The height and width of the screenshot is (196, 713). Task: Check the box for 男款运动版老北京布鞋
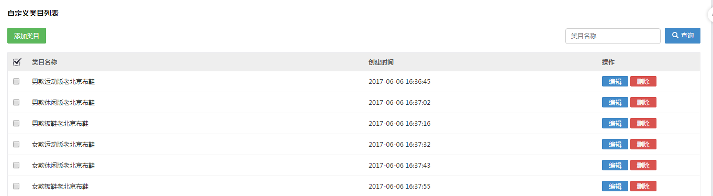[16, 81]
